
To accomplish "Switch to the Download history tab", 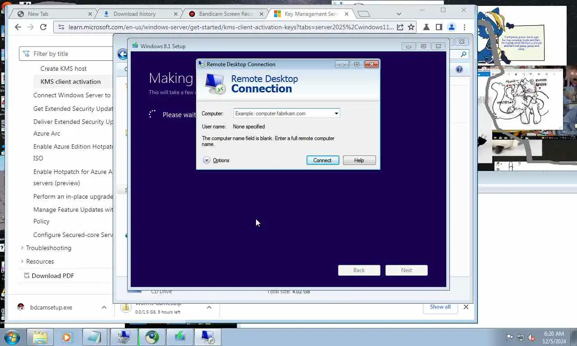I will click(138, 14).
